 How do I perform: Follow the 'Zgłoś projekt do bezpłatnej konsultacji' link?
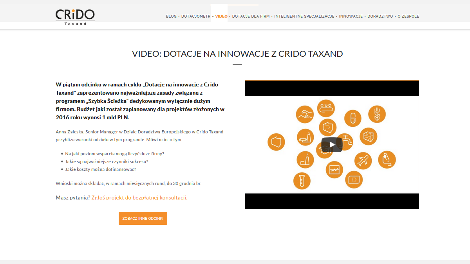[139, 198]
